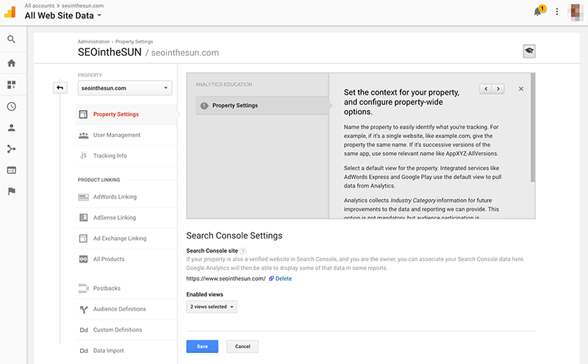The width and height of the screenshot is (588, 364).
Task: Open the All Web Site Data selector
Action: point(63,15)
